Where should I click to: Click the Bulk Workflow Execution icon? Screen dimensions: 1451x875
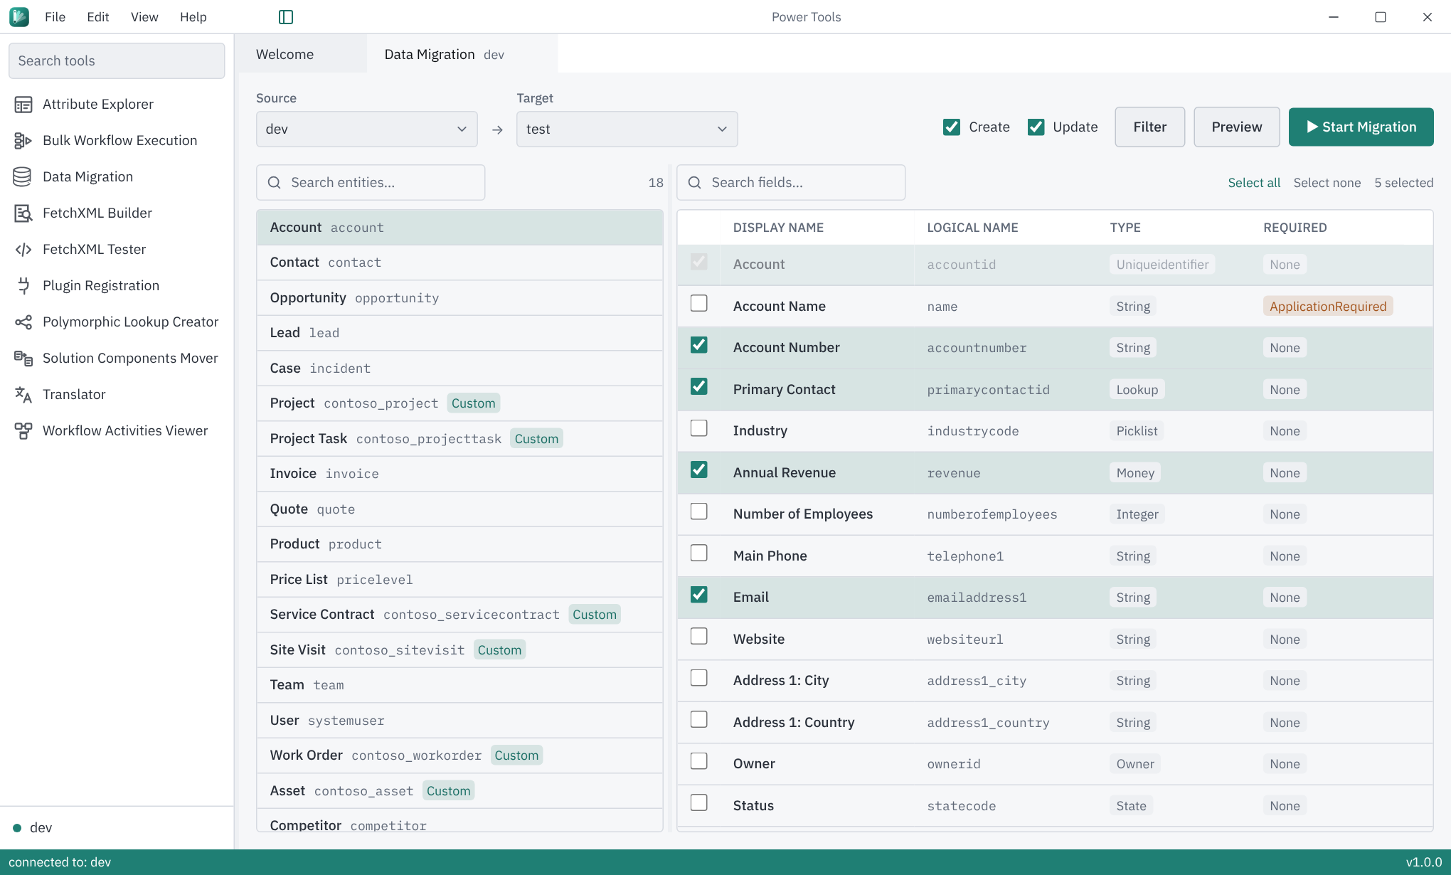pyautogui.click(x=23, y=141)
